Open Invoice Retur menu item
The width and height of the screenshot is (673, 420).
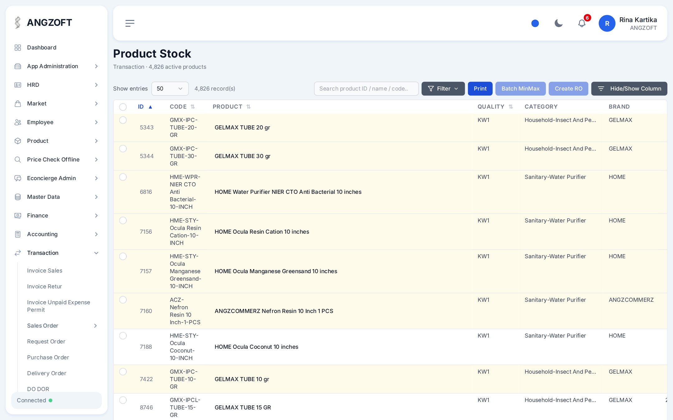[45, 287]
